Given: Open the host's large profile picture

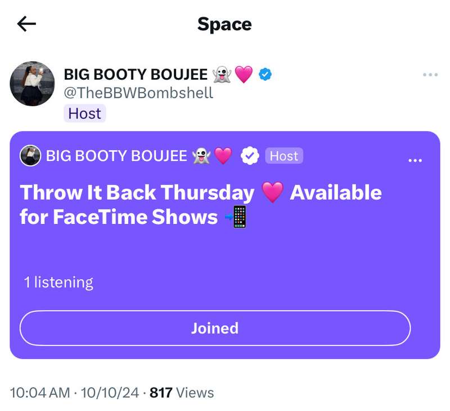Looking at the screenshot, I should tap(32, 84).
